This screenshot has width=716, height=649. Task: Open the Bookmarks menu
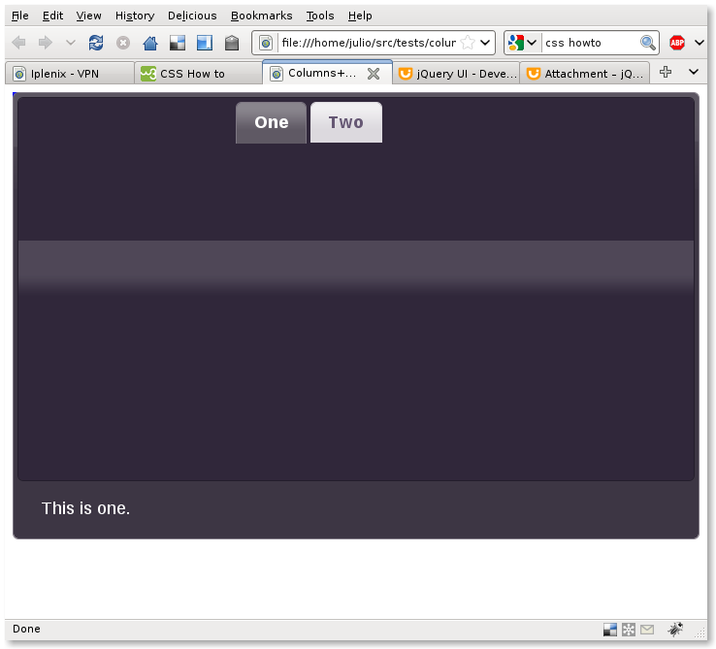[x=261, y=16]
